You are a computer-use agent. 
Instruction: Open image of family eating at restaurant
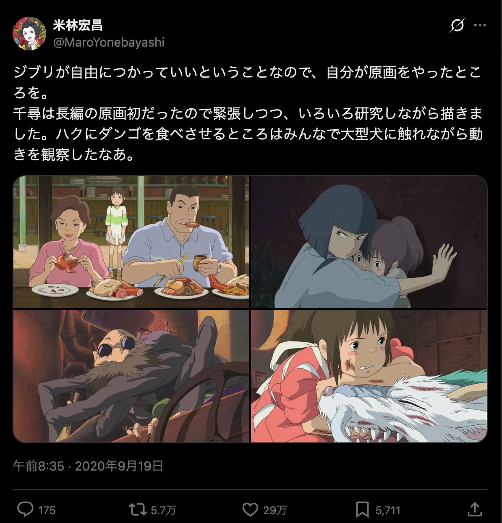pos(131,242)
